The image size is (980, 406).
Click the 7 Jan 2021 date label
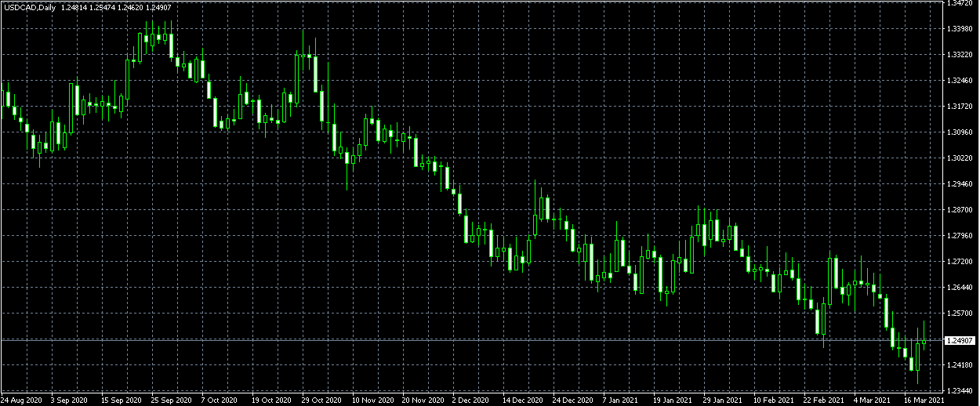[x=620, y=400]
